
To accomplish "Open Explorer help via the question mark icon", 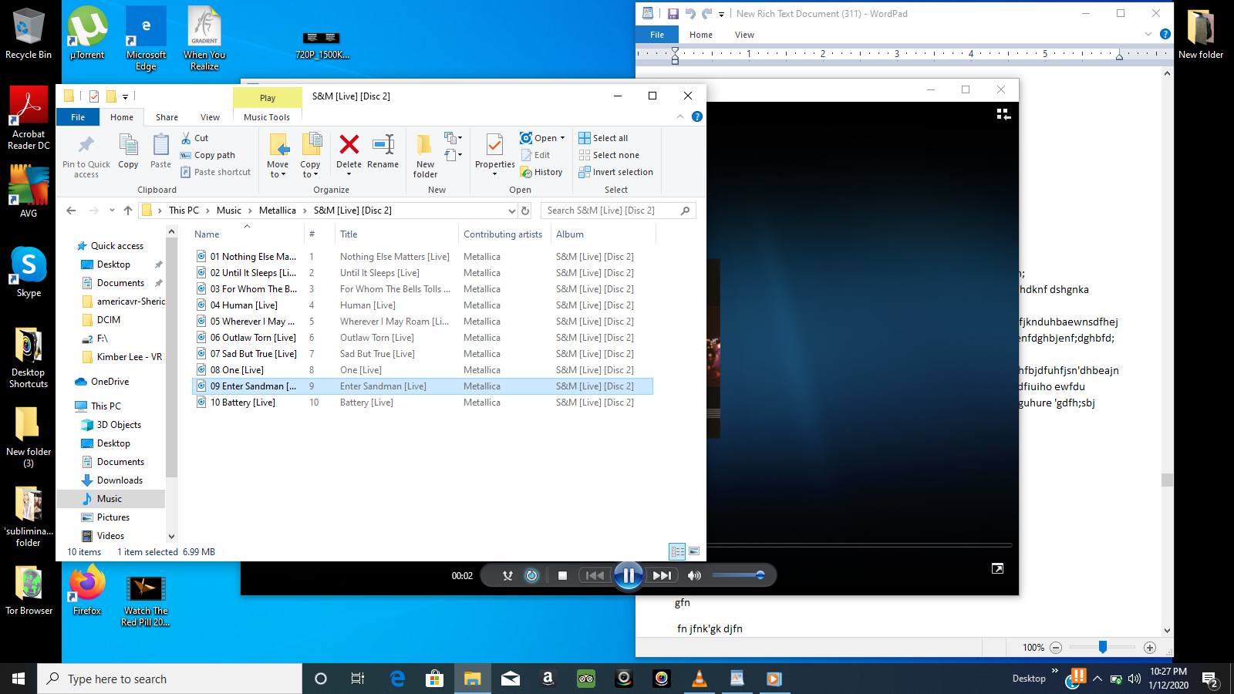I will pyautogui.click(x=697, y=116).
